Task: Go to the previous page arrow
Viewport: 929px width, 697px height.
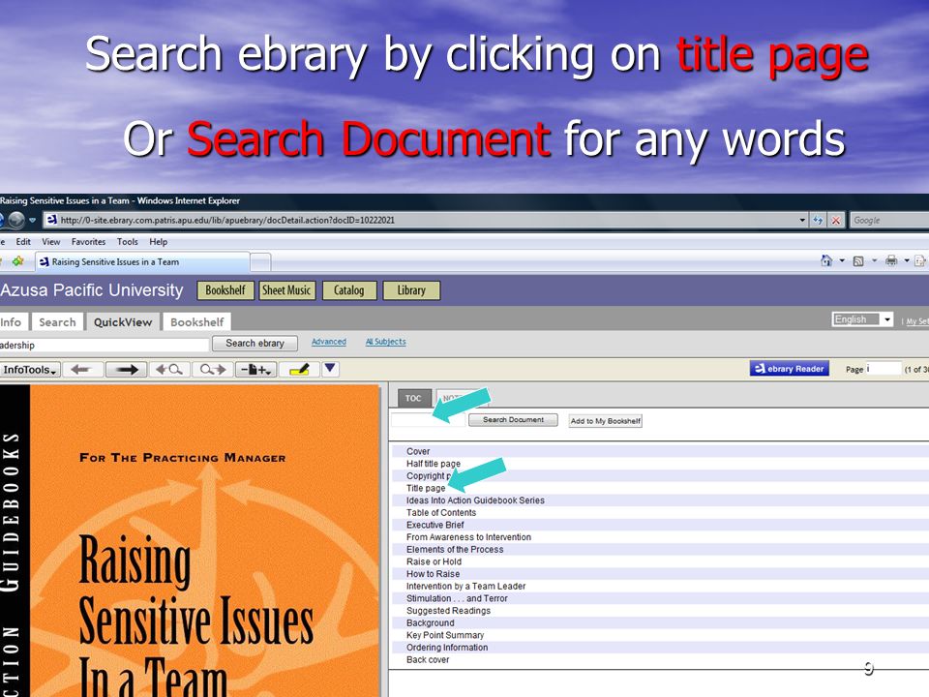Action: pos(83,370)
